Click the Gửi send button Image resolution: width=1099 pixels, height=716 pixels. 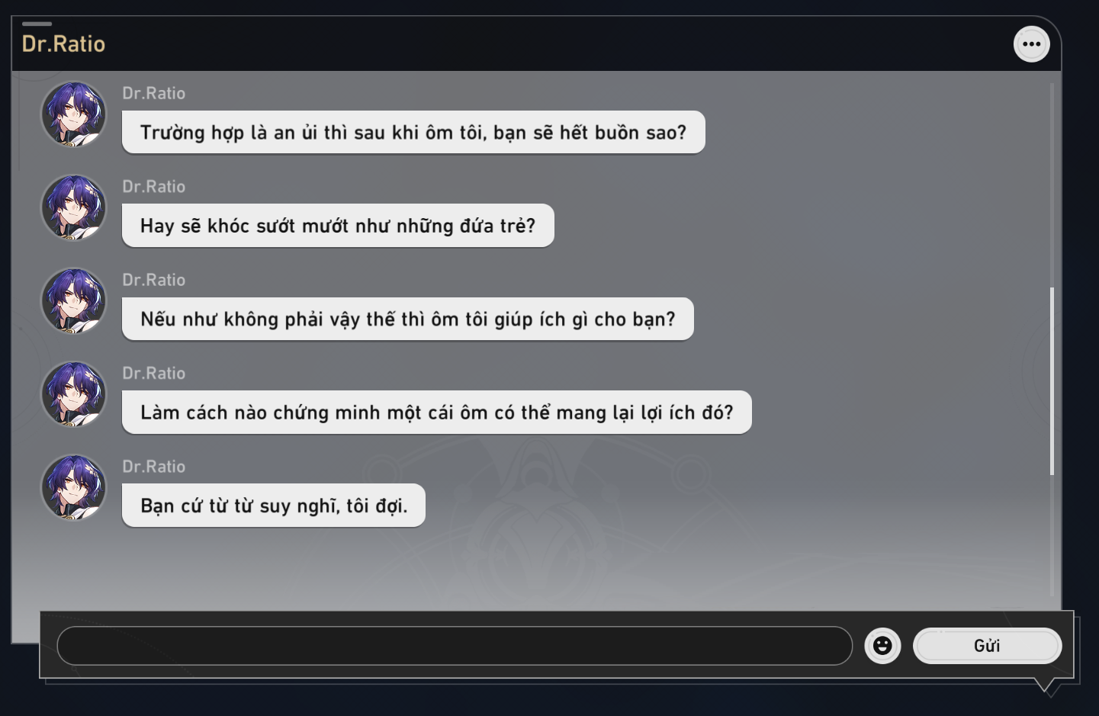pyautogui.click(x=987, y=646)
